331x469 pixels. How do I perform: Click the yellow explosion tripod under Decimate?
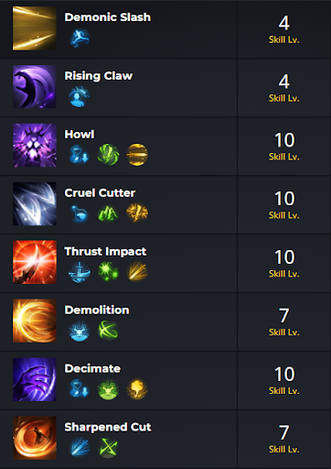point(137,388)
